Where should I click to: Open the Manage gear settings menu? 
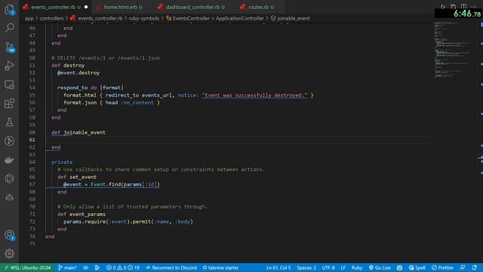10,254
